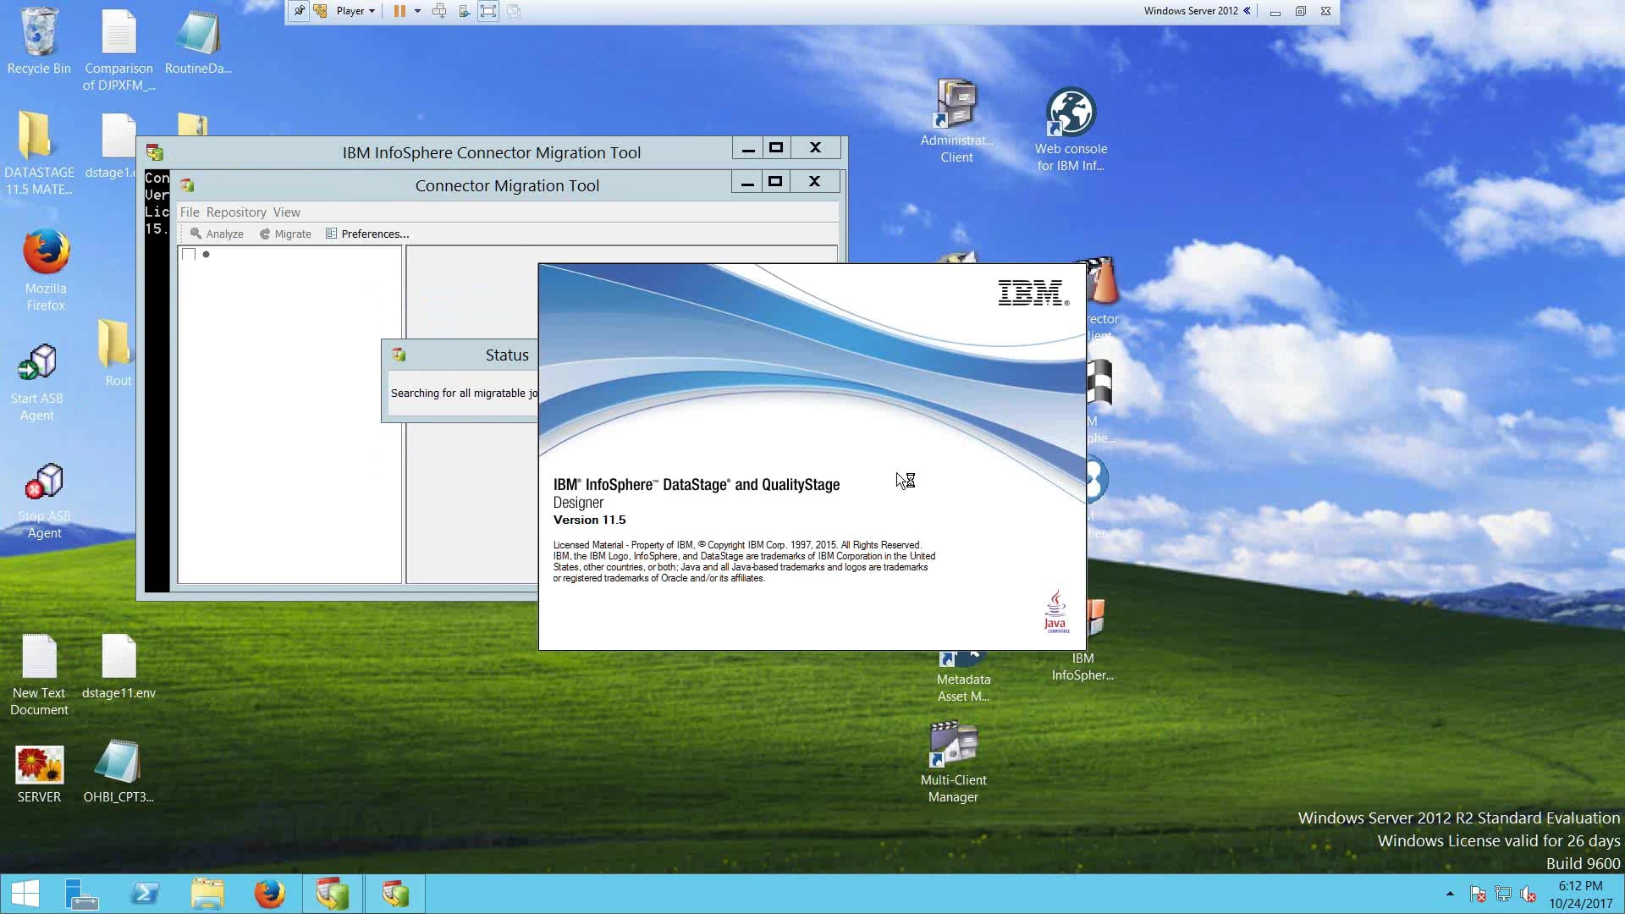Click the Action Center flag tray icon
The height and width of the screenshot is (914, 1625).
point(1478,895)
